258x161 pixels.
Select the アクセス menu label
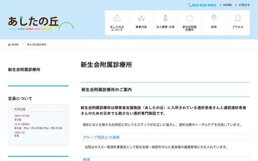point(237,27)
